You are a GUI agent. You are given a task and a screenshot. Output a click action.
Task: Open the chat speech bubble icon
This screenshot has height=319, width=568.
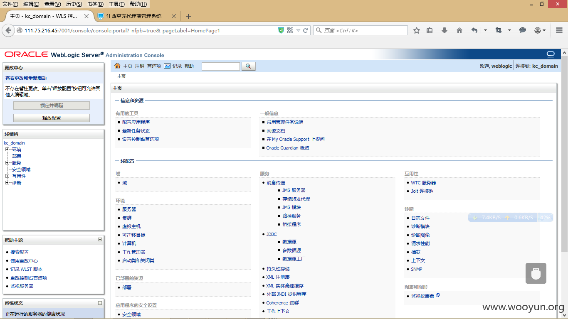[523, 30]
